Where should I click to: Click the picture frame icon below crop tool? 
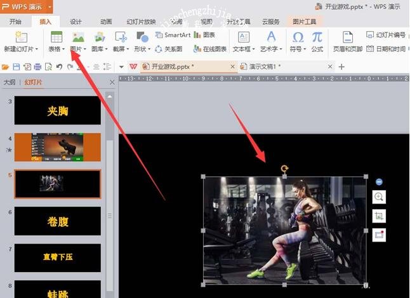(x=379, y=235)
